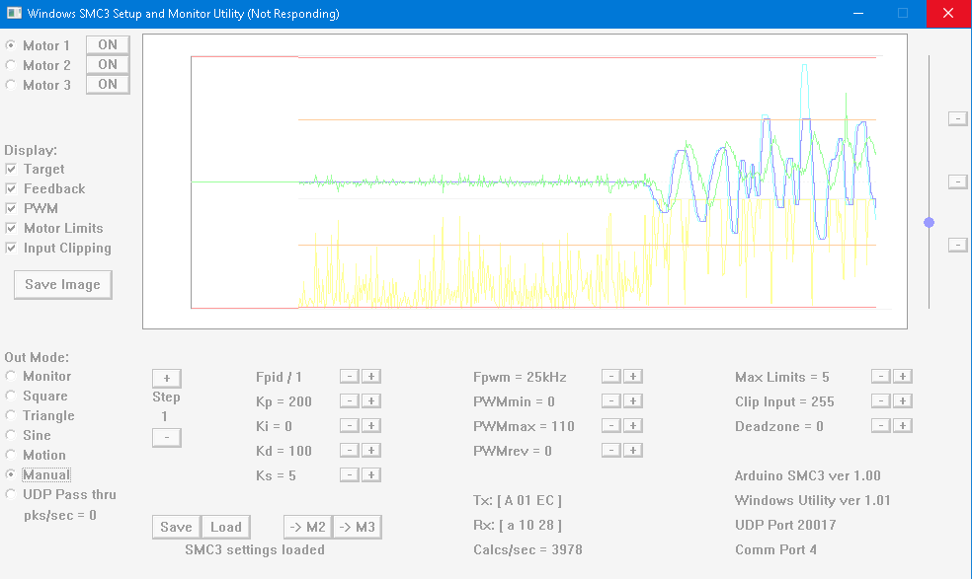Toggle the Motor 3 ON button
This screenshot has width=972, height=579.
(x=108, y=85)
